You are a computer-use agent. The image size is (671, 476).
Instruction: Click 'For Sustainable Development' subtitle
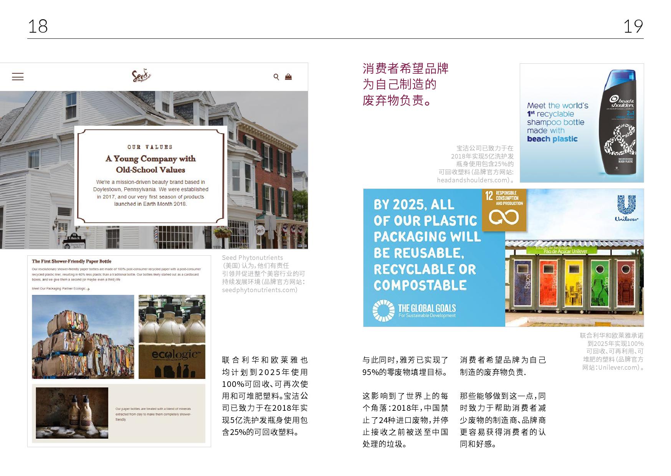coord(427,316)
